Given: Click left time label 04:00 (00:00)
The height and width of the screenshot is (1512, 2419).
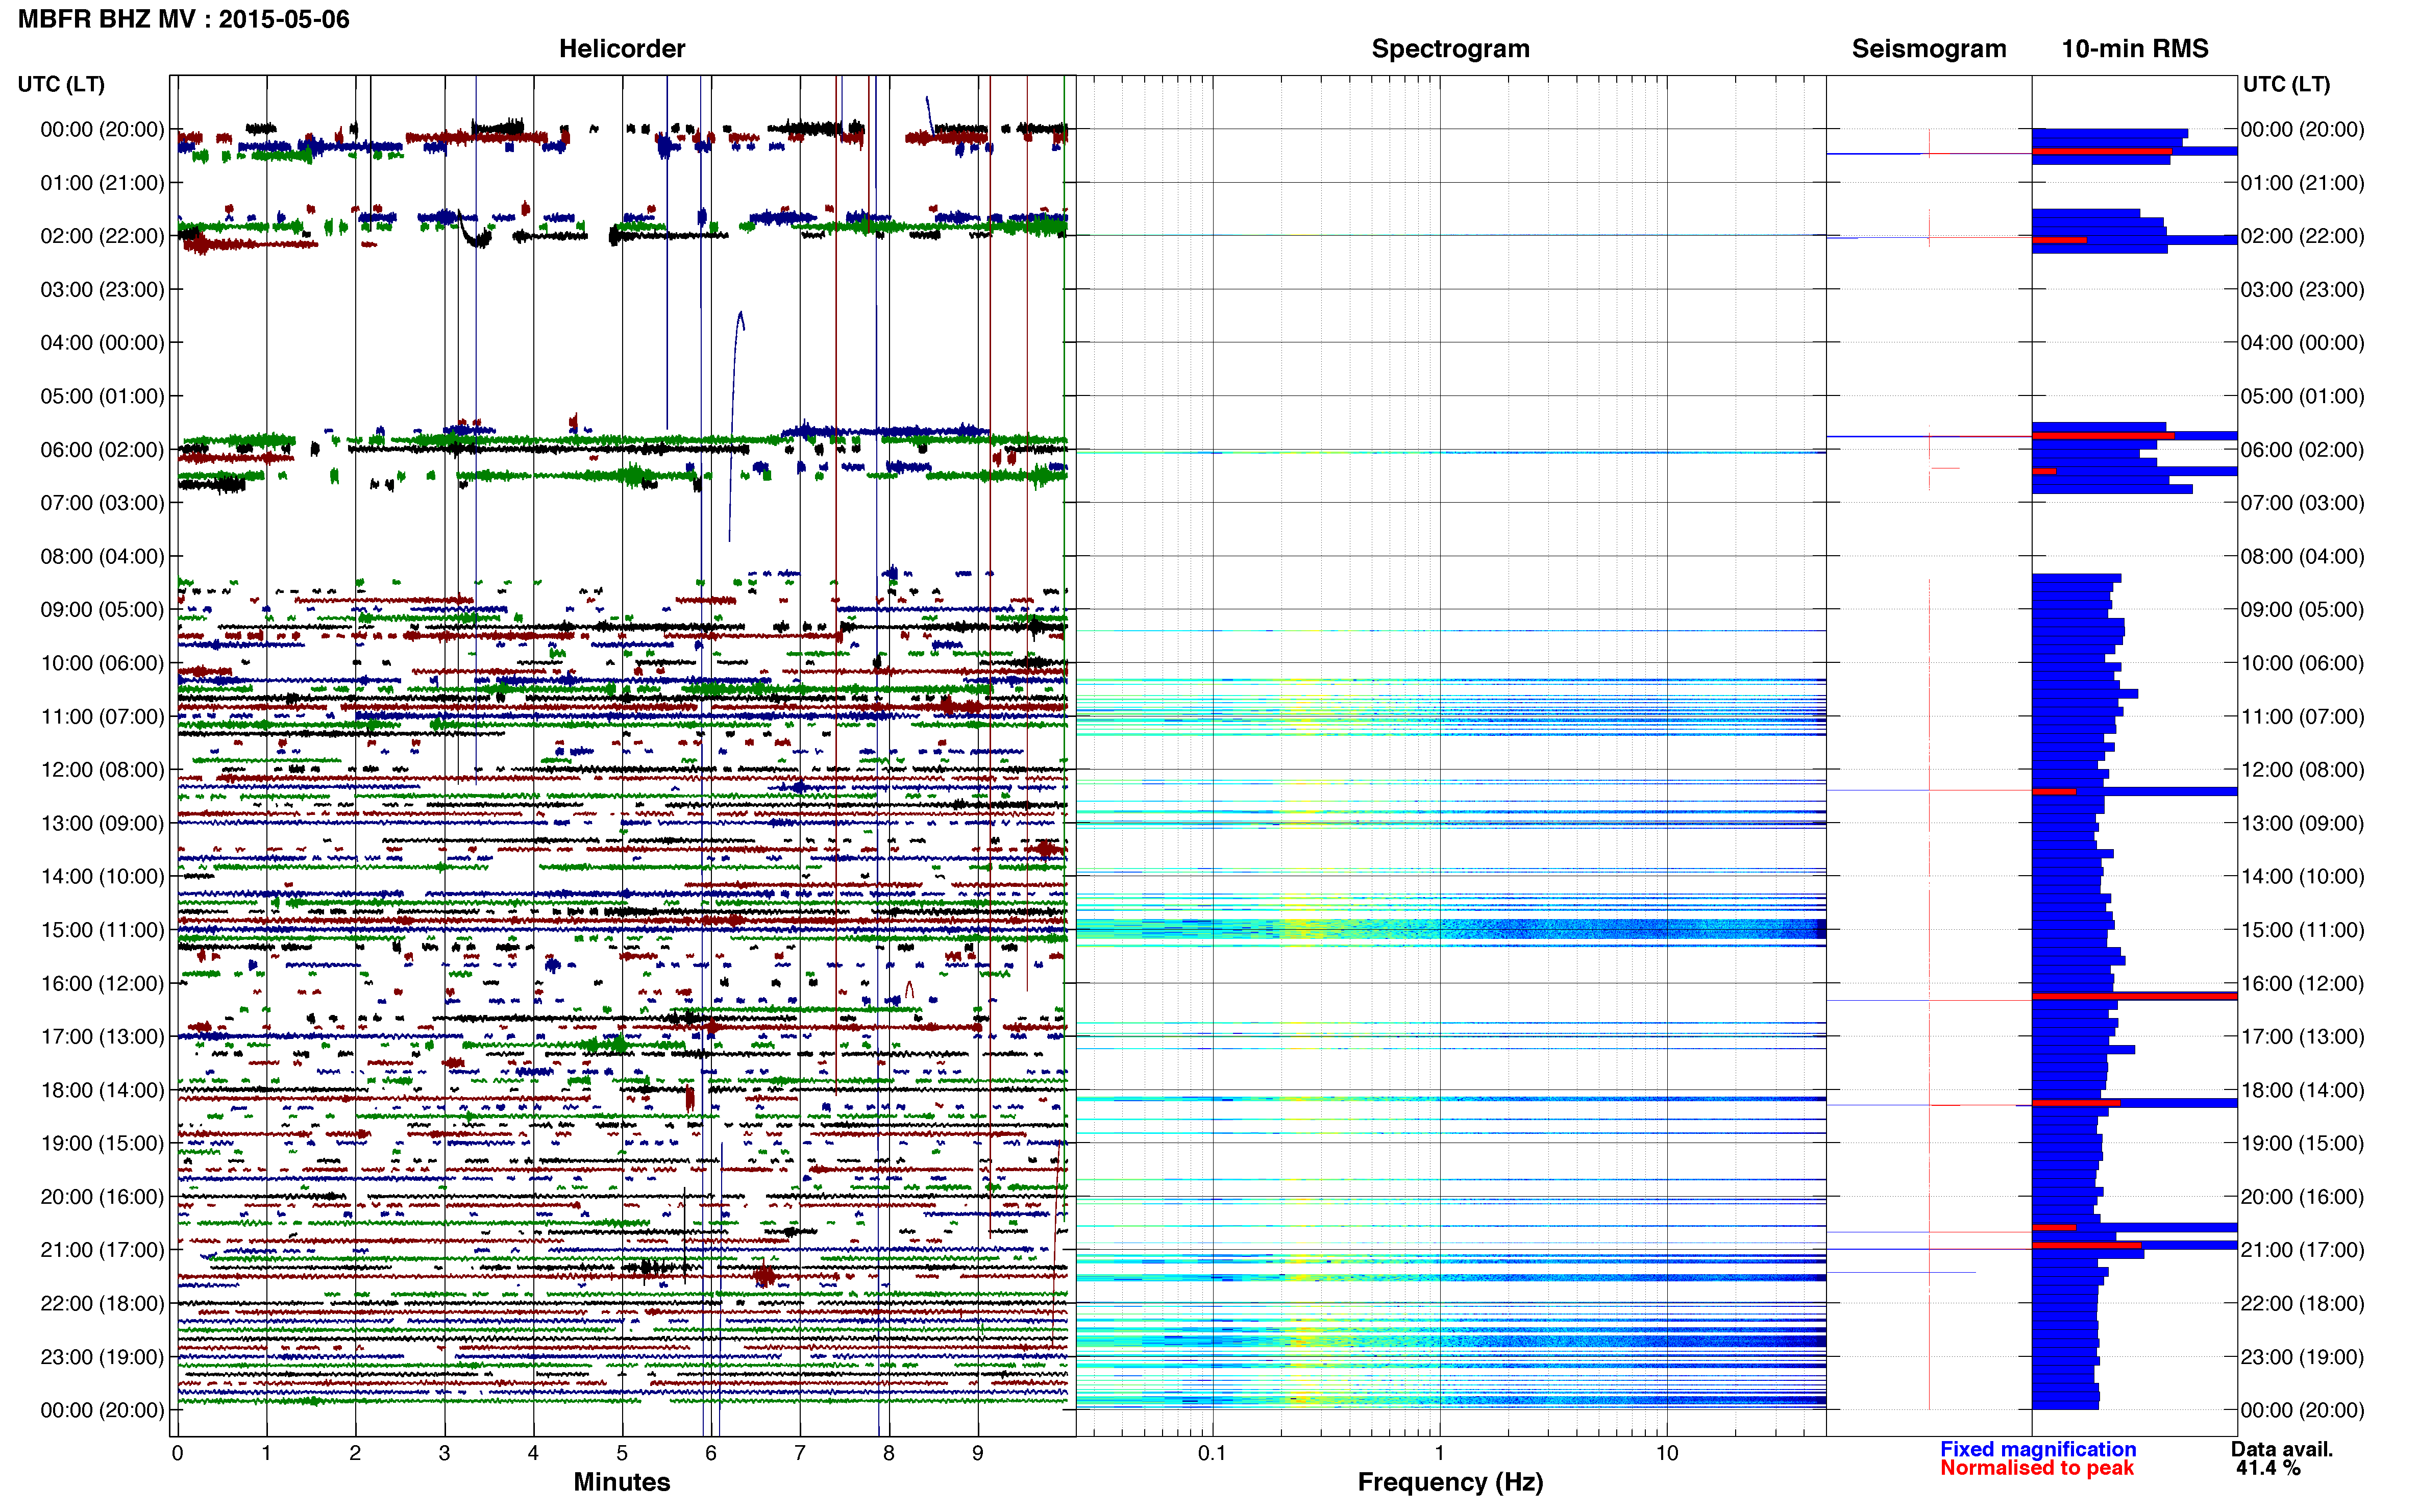Looking at the screenshot, I should pyautogui.click(x=102, y=342).
